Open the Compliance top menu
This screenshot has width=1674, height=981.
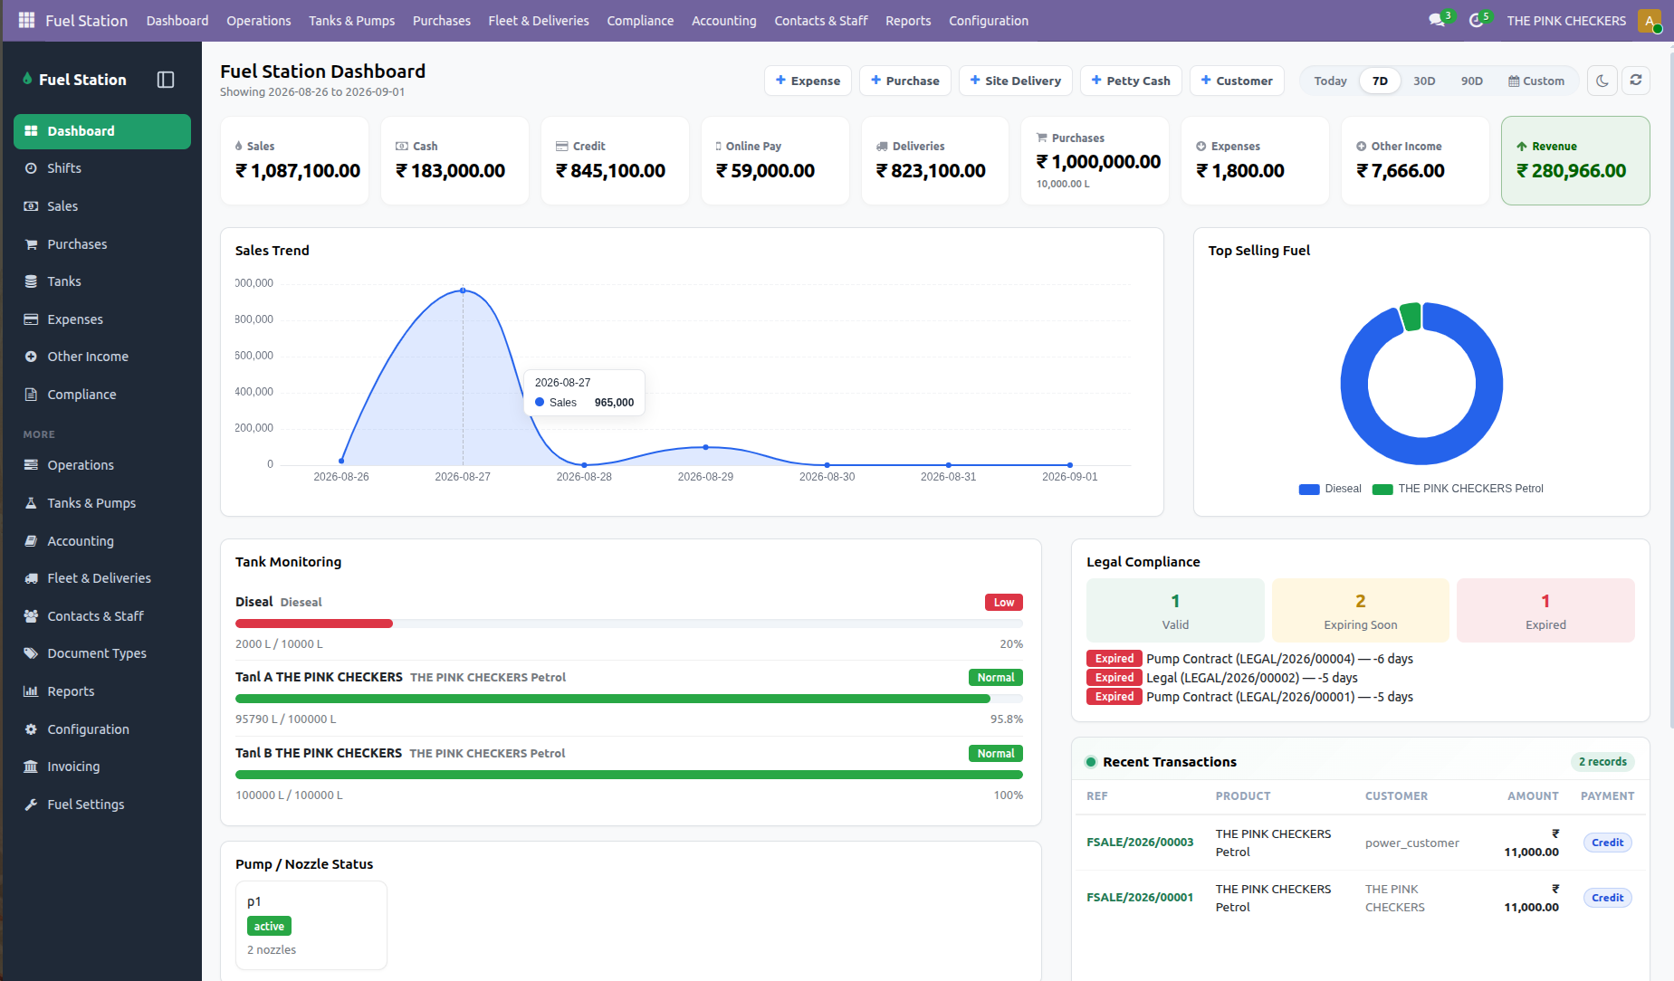tap(640, 21)
